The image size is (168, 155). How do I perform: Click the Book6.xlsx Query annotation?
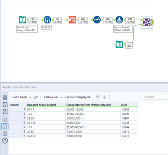(x=27, y=29)
